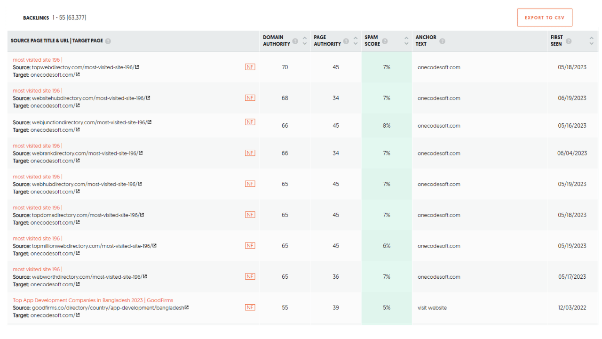Viewport: 602px width, 339px height.
Task: Sort by First Seen arrows
Action: click(x=591, y=41)
